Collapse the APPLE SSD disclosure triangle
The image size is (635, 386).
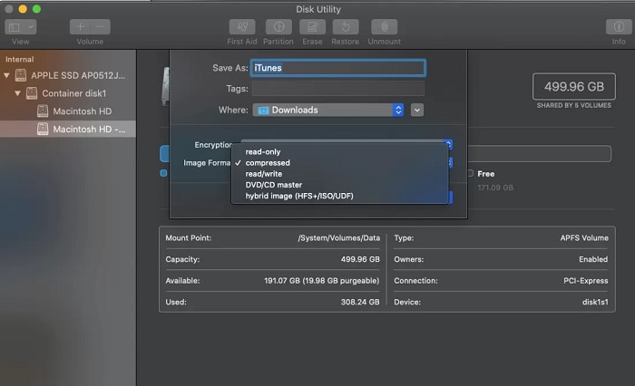click(9, 75)
